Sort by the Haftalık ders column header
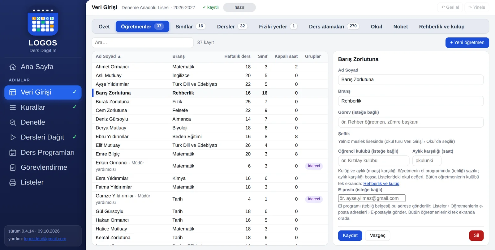The image size is (495, 250). [x=237, y=56]
